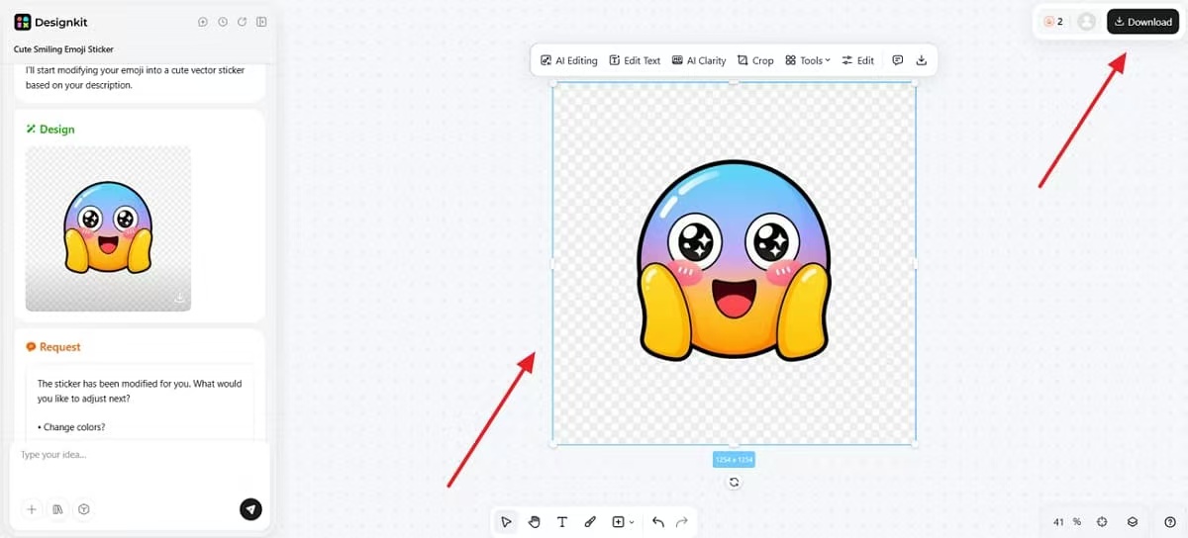The height and width of the screenshot is (538, 1188).
Task: Click the Designkit logo icon
Action: click(x=22, y=22)
